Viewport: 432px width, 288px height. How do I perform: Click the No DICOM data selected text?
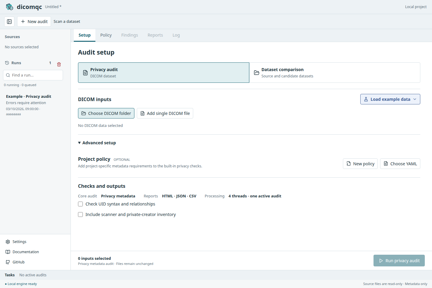tap(100, 126)
